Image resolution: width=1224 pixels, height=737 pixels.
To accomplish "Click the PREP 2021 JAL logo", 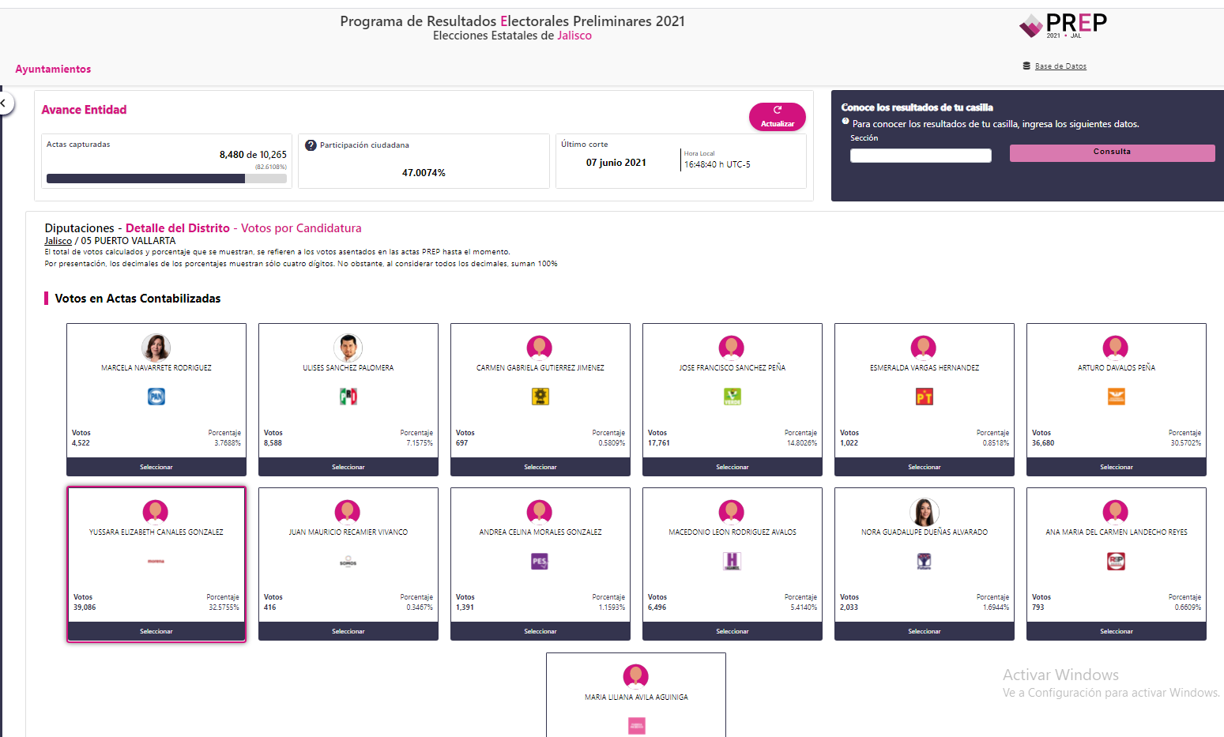I will click(1063, 25).
